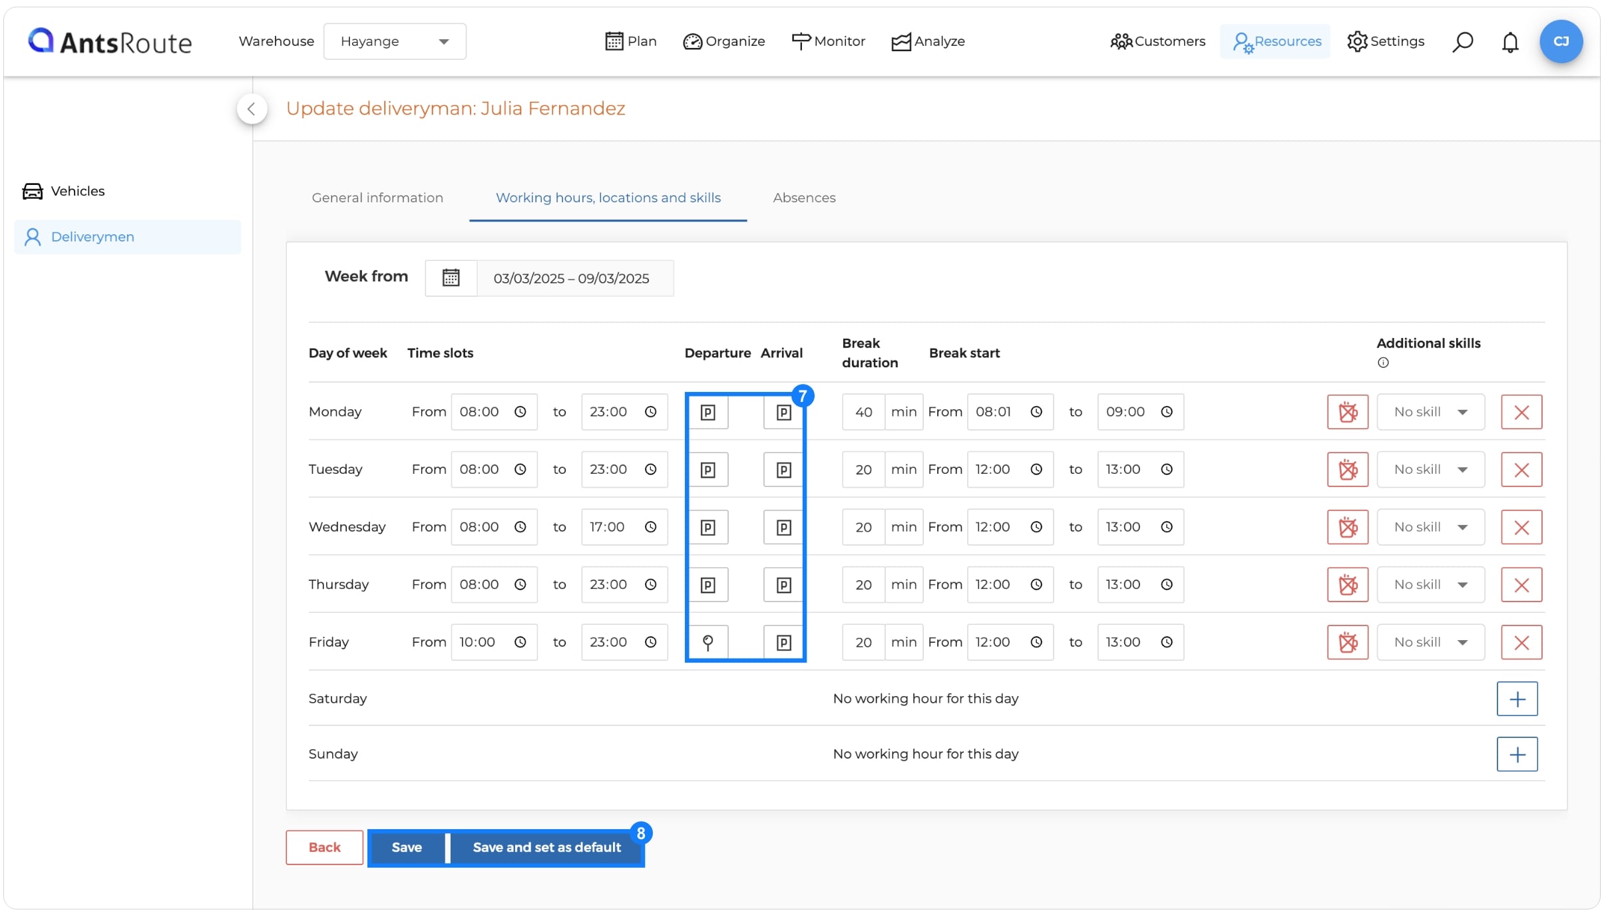Change Friday departure pin icon
1604x915 pixels.
pyautogui.click(x=708, y=642)
